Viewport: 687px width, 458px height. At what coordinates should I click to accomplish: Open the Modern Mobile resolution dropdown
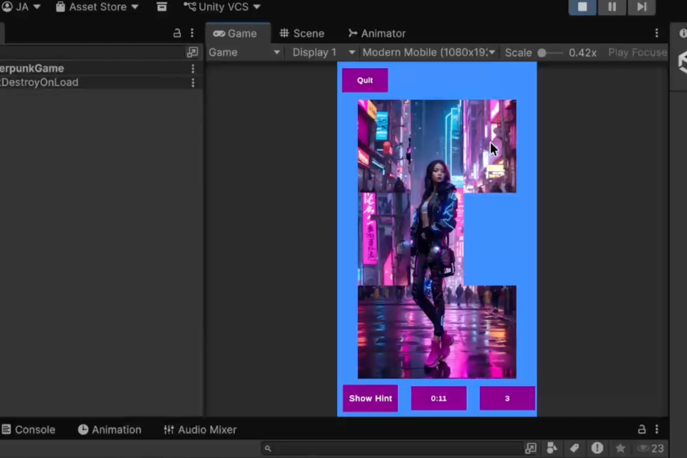coord(429,52)
